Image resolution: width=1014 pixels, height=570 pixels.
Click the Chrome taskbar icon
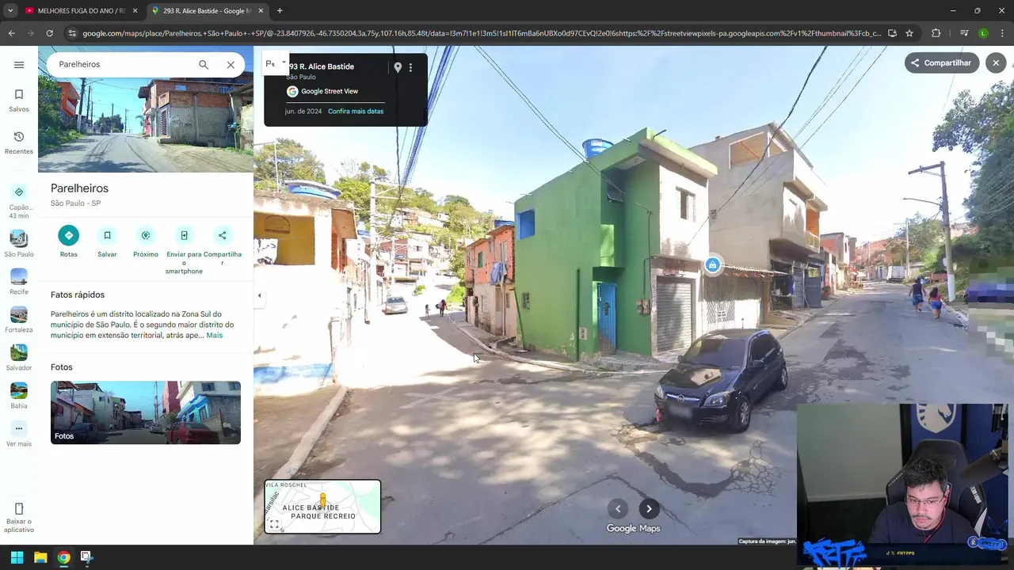[63, 557]
